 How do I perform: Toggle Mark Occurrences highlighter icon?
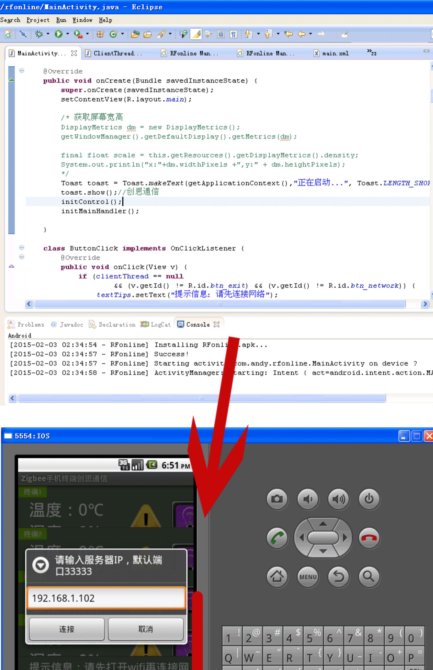pyautogui.click(x=196, y=34)
